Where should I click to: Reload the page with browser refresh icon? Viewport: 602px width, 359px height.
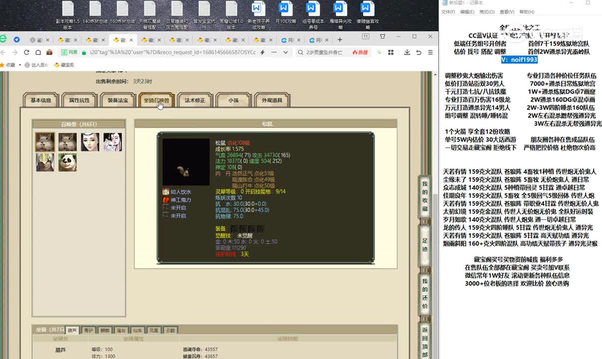click(x=26, y=52)
